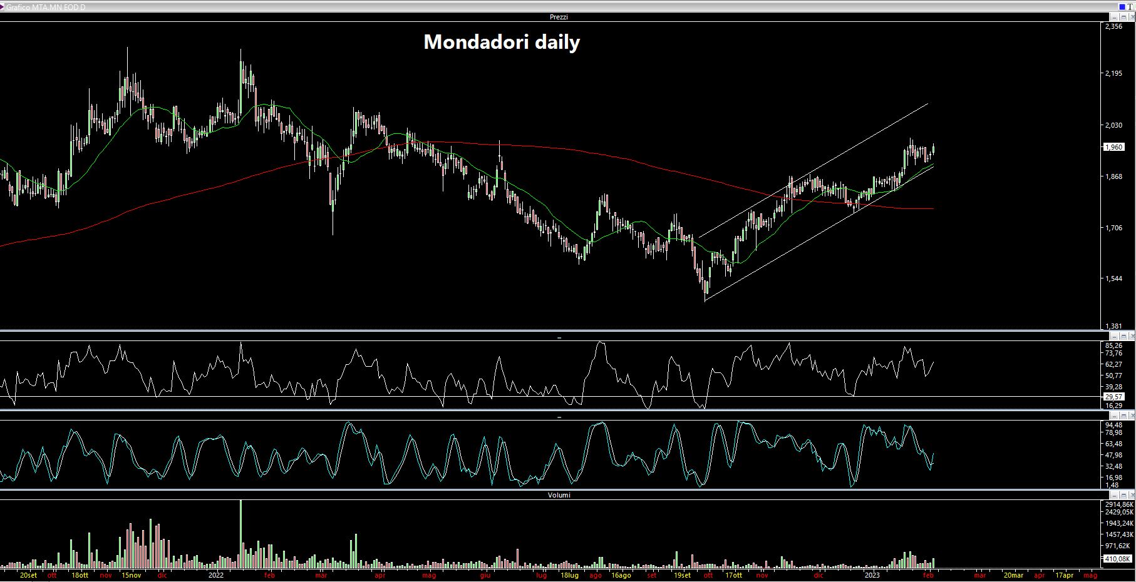The height and width of the screenshot is (582, 1136).
Task: Click the 2022 year marker
Action: [216, 575]
